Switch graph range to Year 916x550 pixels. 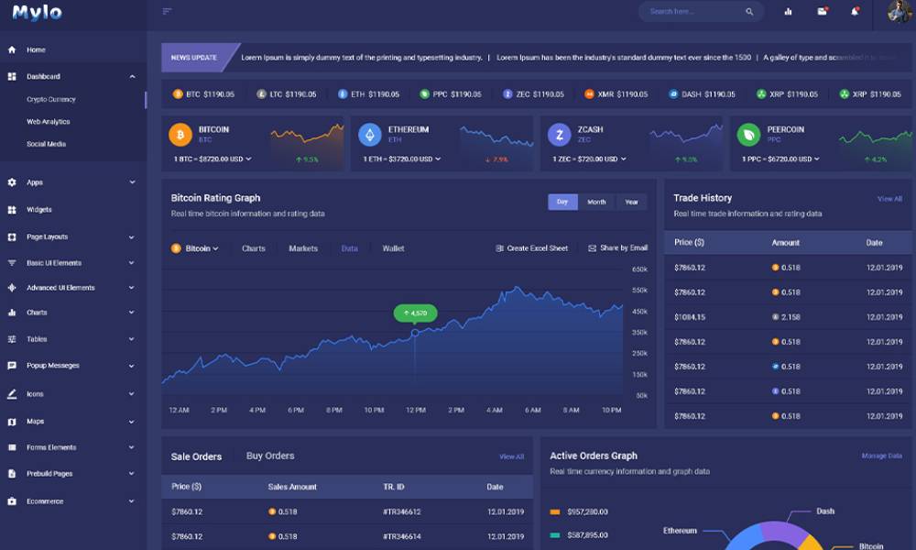pyautogui.click(x=631, y=202)
